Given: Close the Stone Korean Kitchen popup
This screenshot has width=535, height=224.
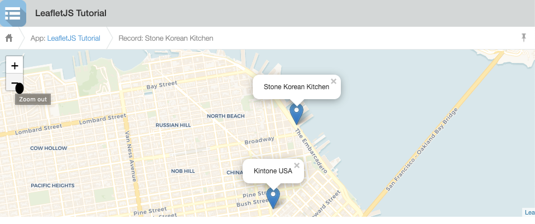Looking at the screenshot, I should pyautogui.click(x=334, y=81).
